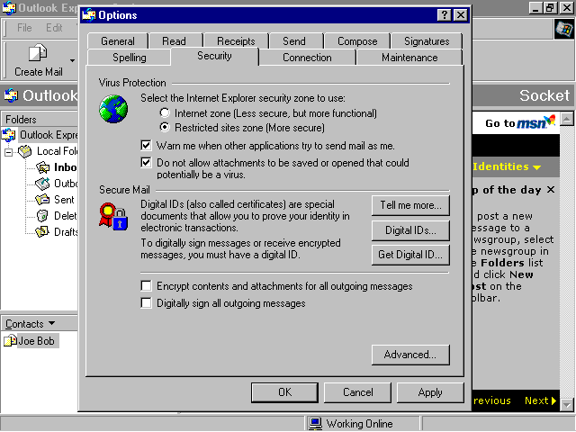Click the Local Folders icon in tree
This screenshot has width=576, height=432.
click(25, 151)
